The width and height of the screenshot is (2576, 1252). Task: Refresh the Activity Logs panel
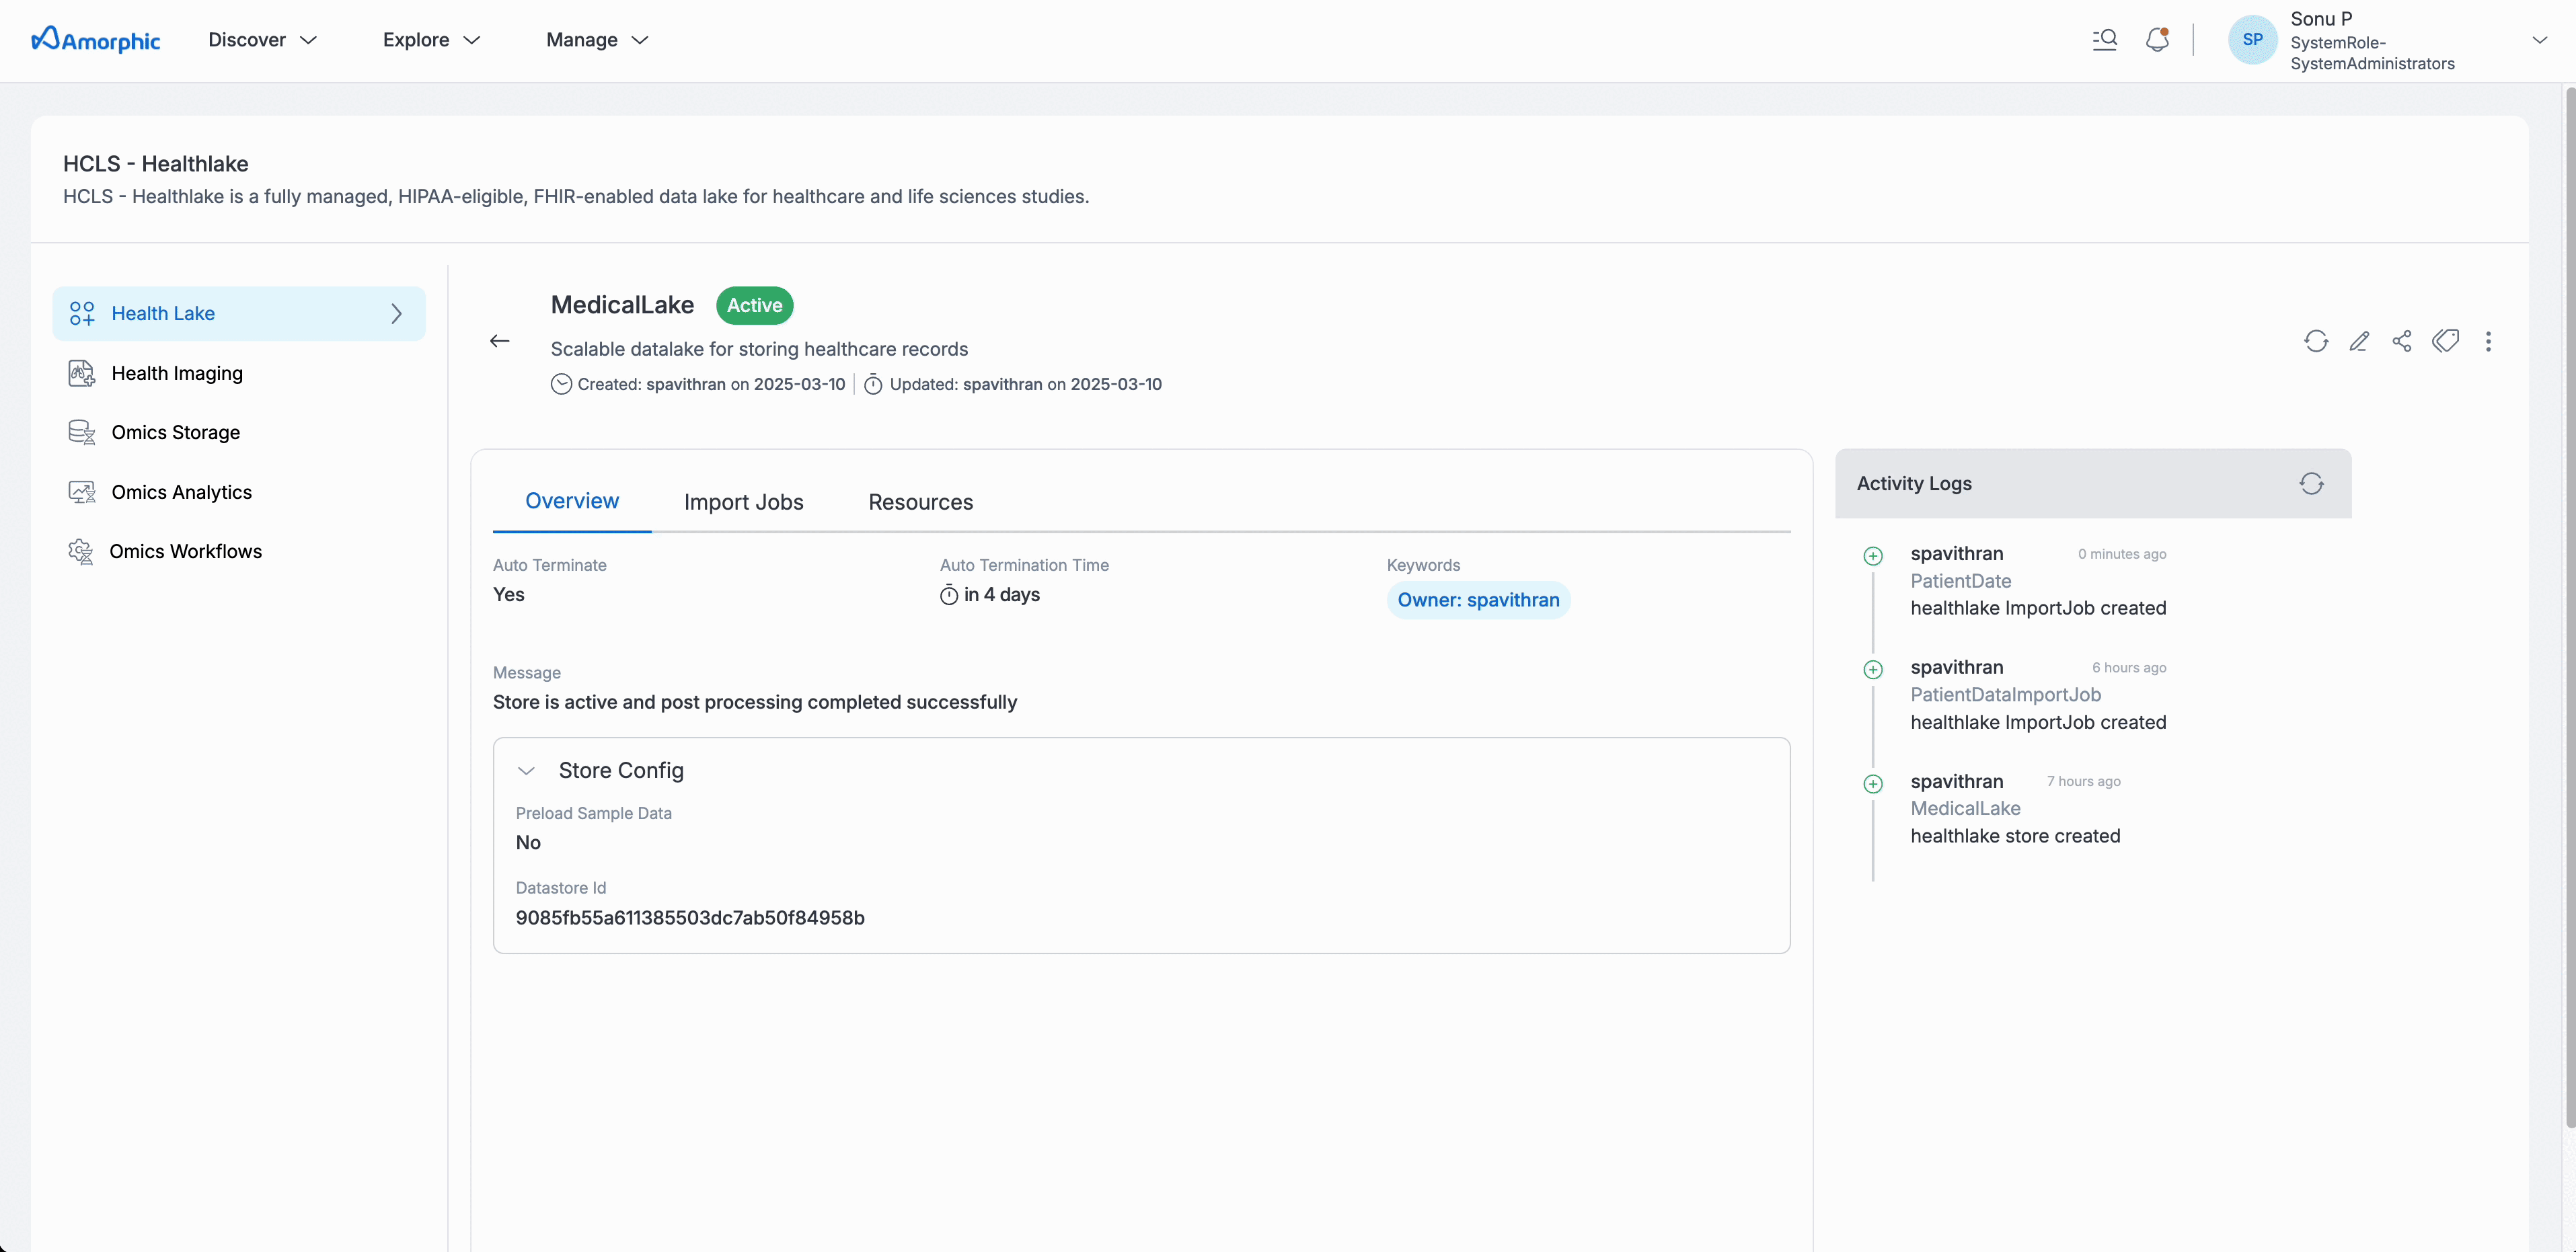[2311, 484]
